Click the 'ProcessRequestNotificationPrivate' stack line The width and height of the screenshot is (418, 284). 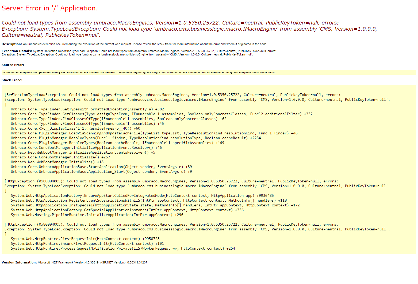123,248
